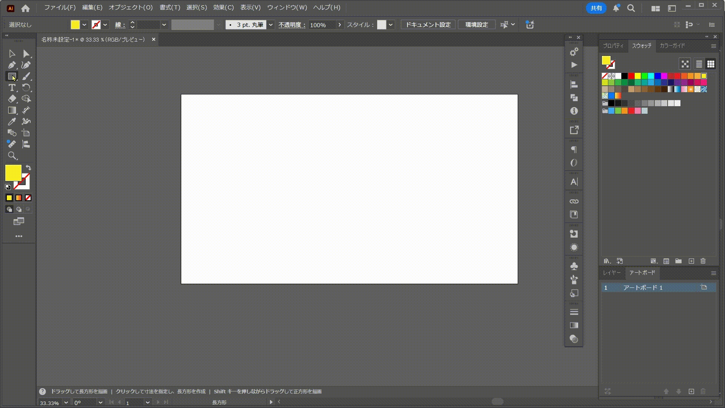Open Edit Toolbar three dots

[x=19, y=236]
